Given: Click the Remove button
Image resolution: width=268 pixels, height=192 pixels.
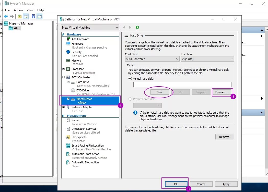Looking at the screenshot, I should (x=224, y=137).
